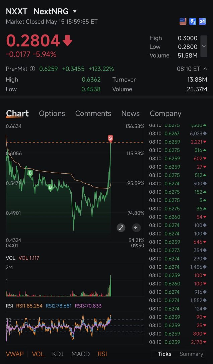Open the Pre-Mkt info circle icon
This screenshot has height=364, width=213.
tap(32, 69)
